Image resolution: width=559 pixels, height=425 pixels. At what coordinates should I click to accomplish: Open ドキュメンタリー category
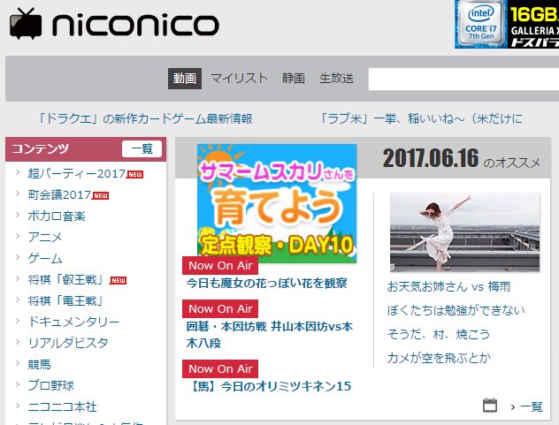[x=73, y=322]
